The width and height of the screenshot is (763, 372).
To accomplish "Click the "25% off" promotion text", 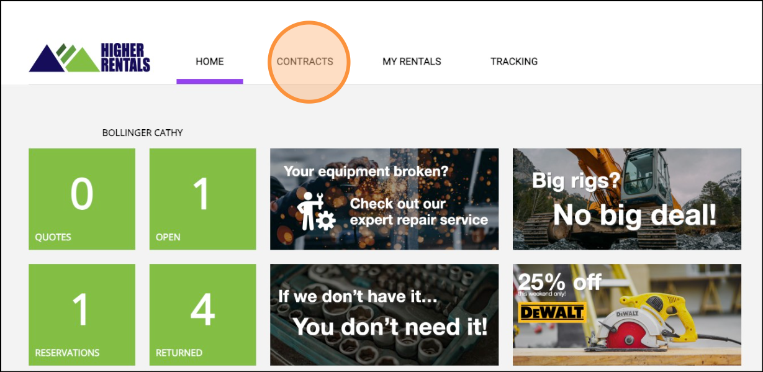I will (x=559, y=282).
